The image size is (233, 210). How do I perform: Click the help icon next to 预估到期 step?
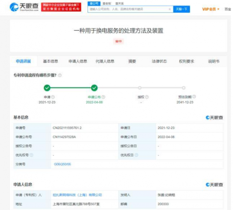[x=194, y=97]
